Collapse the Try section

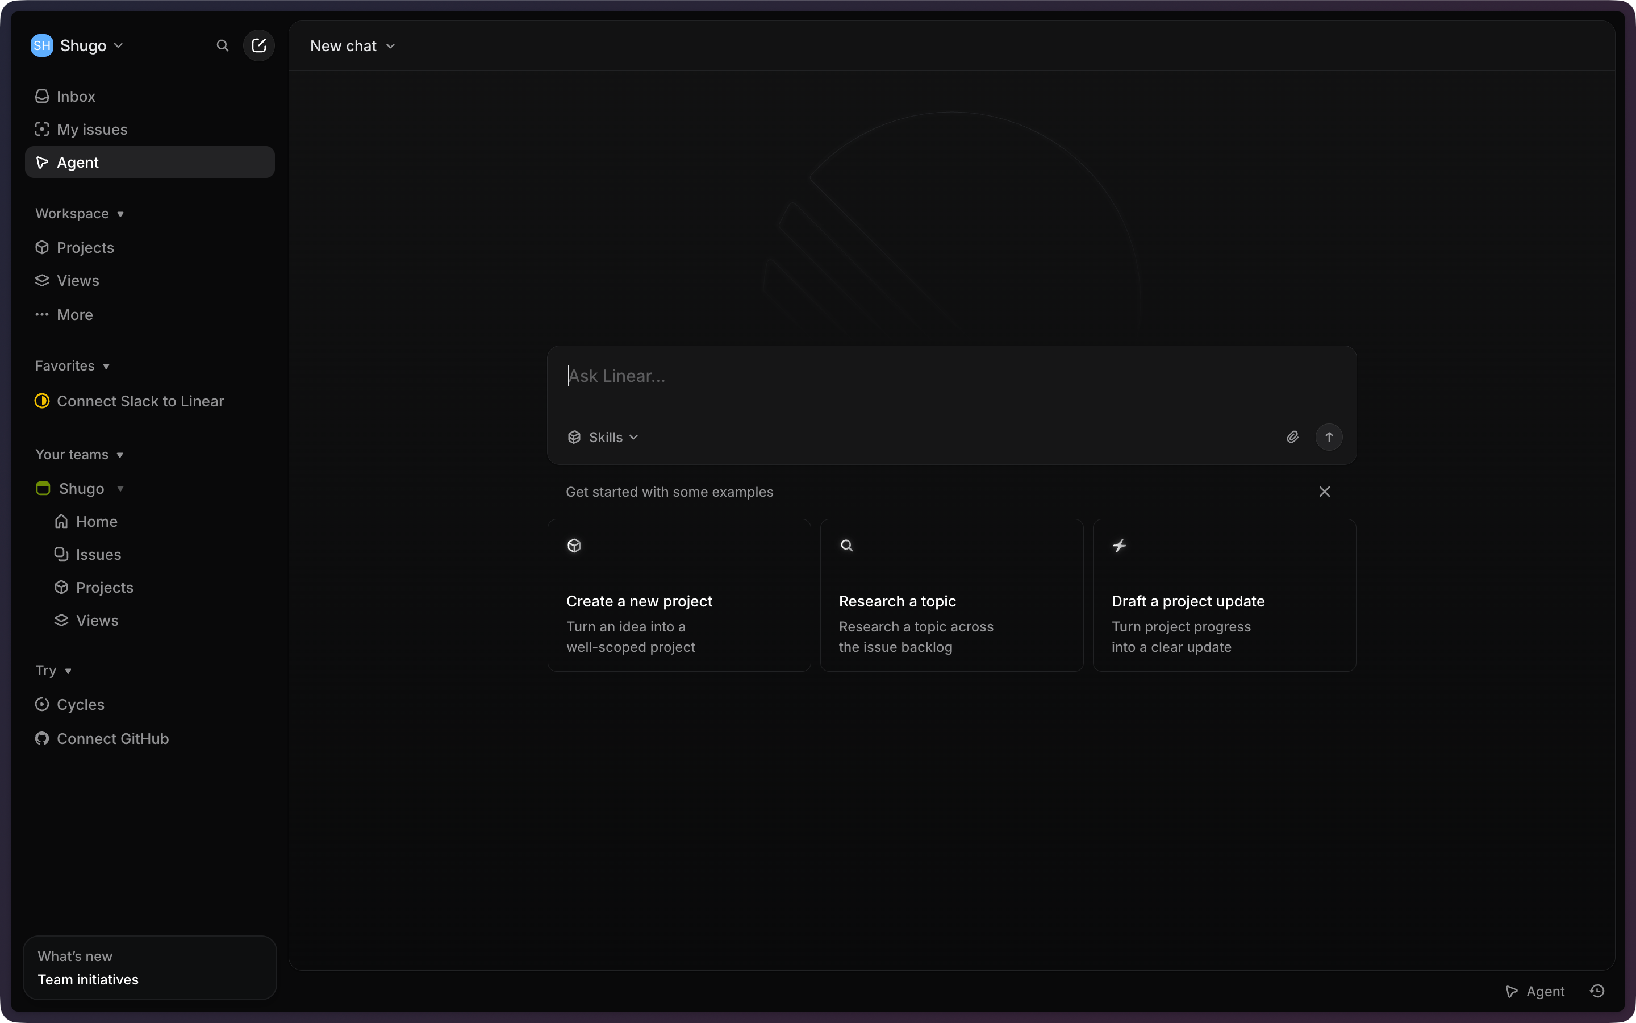[53, 671]
